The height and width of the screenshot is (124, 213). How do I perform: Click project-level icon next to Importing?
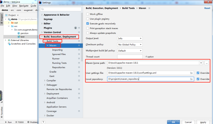click(x=79, y=50)
